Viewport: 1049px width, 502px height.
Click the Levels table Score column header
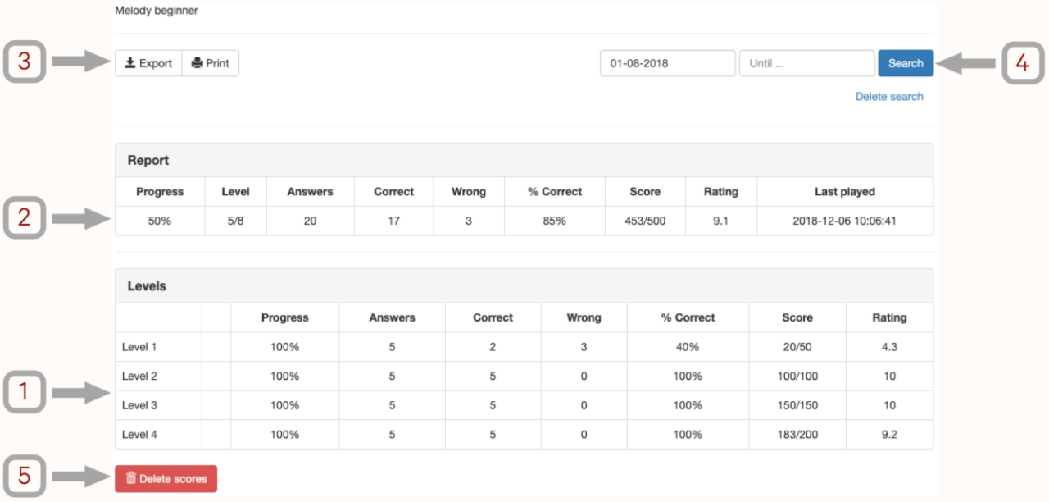pos(797,317)
